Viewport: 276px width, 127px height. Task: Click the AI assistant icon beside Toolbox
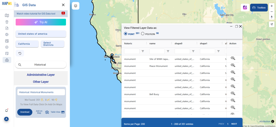click(x=245, y=8)
